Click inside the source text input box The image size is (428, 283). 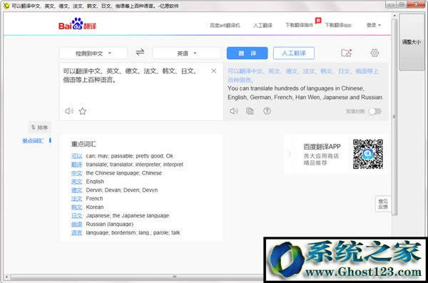(x=136, y=90)
